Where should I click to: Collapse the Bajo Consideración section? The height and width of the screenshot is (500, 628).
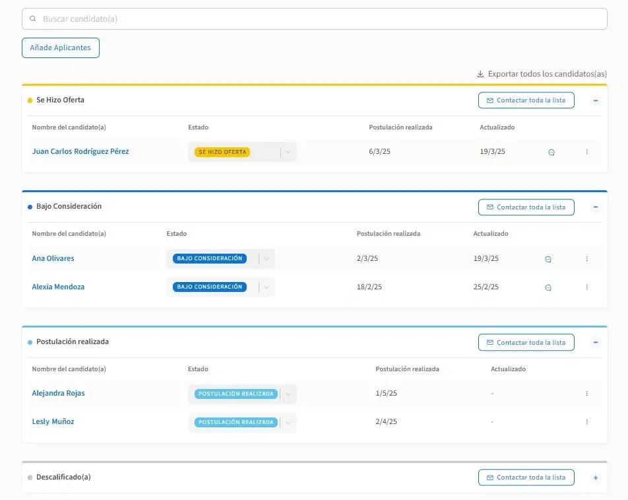pyautogui.click(x=596, y=207)
